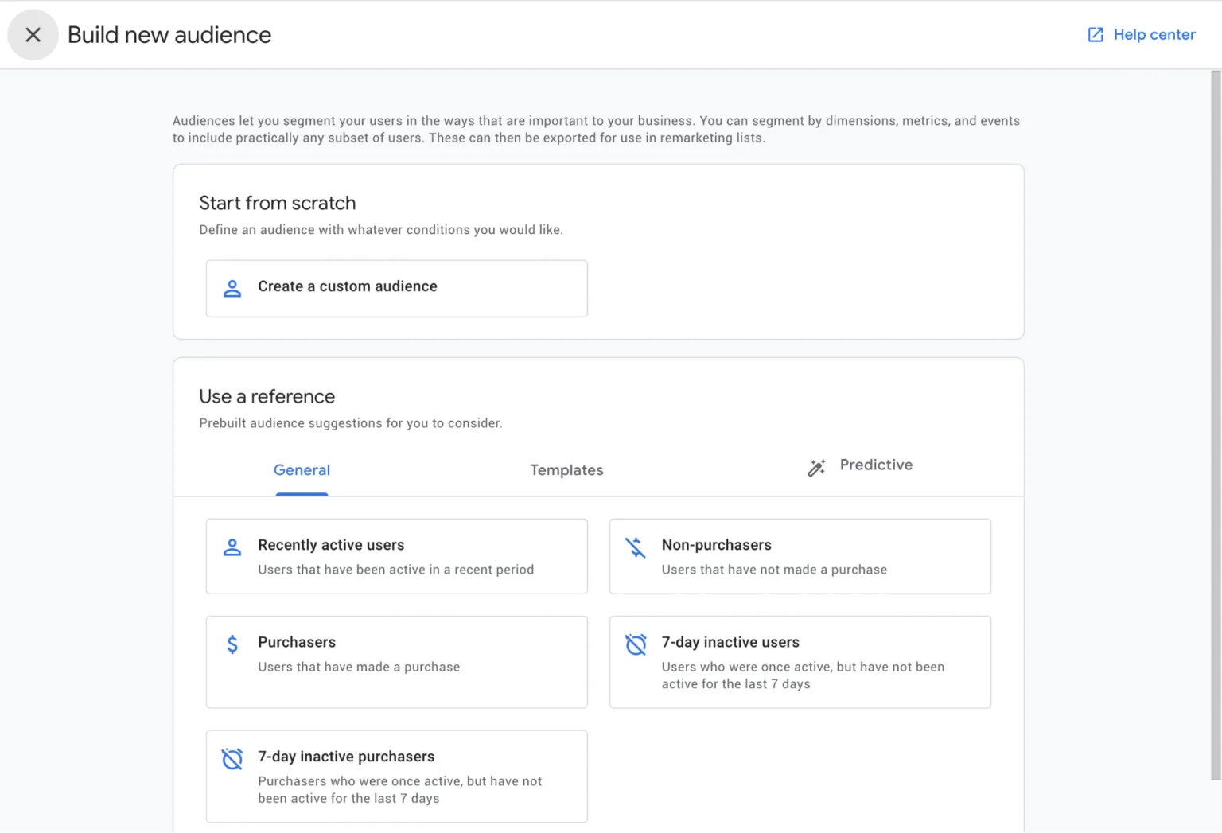The height and width of the screenshot is (833, 1222).
Task: Click the Help center external-link icon
Action: (x=1096, y=34)
